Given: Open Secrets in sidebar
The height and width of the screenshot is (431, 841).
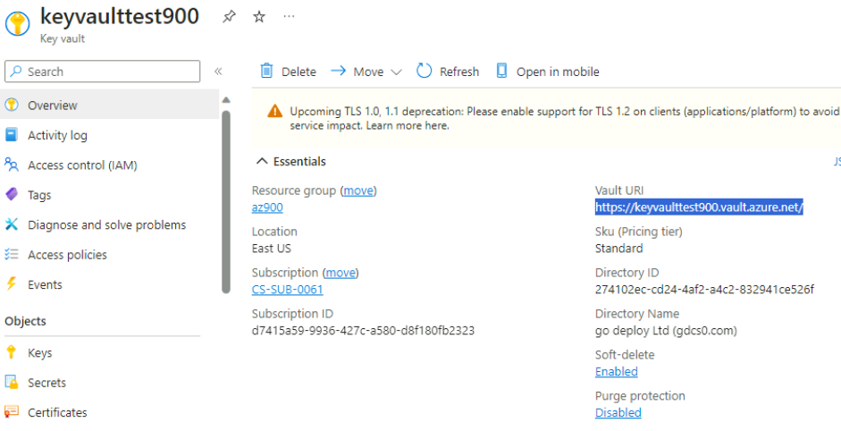Looking at the screenshot, I should pos(46,383).
